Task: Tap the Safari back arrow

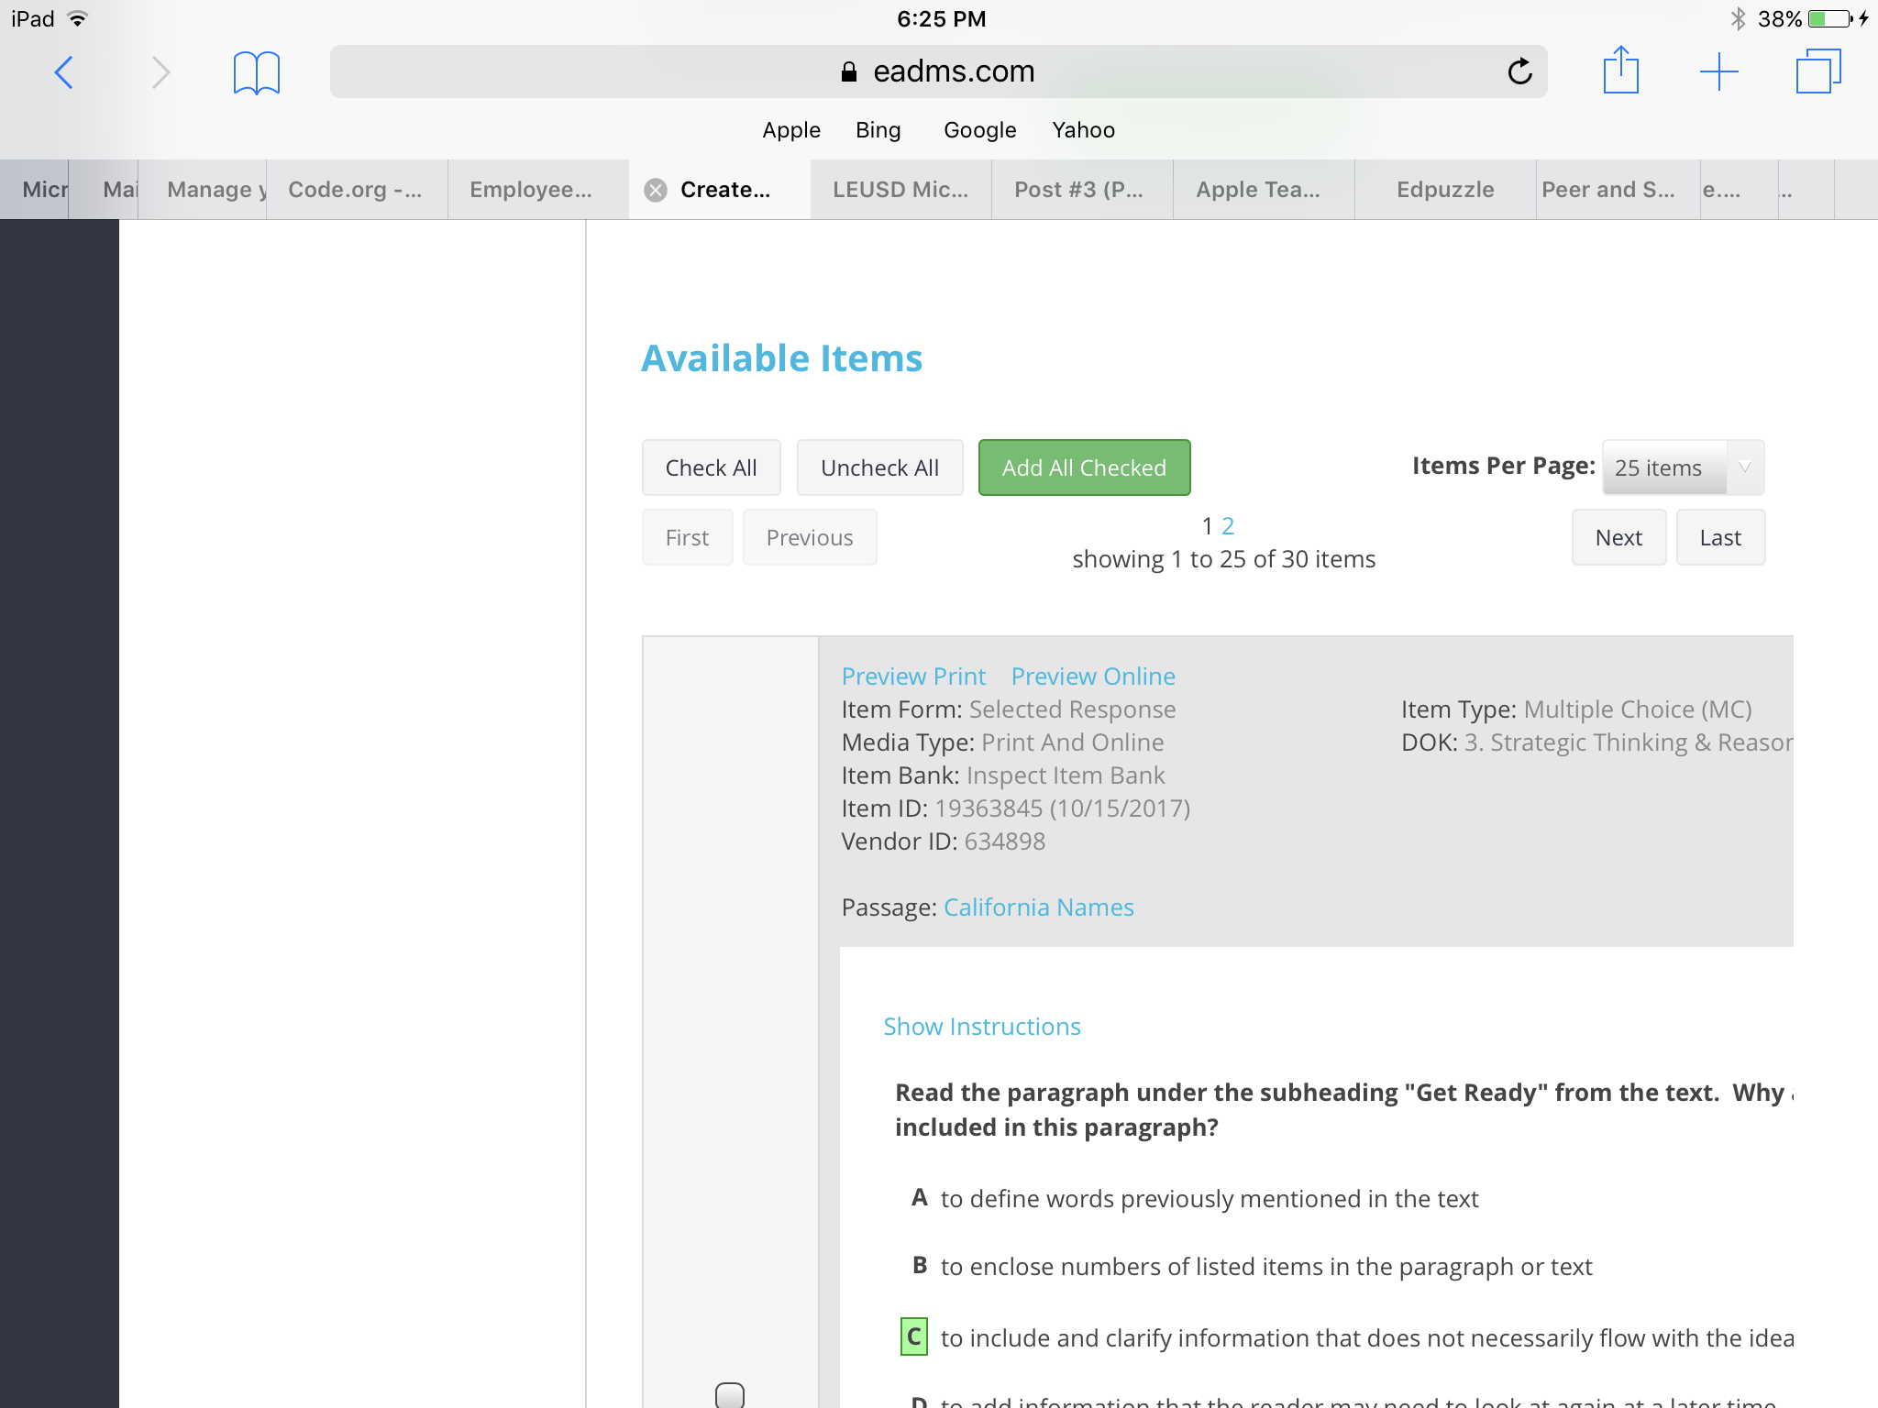Action: tap(63, 72)
